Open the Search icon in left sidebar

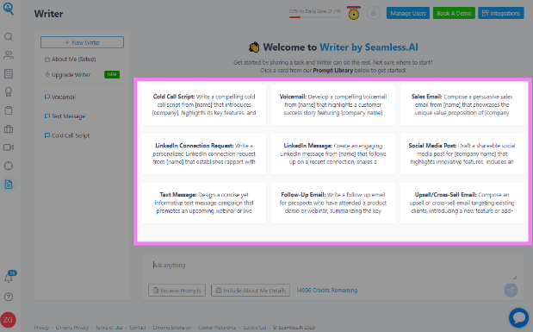pos(9,37)
